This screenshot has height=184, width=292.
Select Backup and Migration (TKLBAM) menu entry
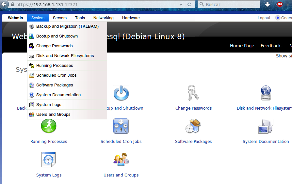(x=67, y=26)
